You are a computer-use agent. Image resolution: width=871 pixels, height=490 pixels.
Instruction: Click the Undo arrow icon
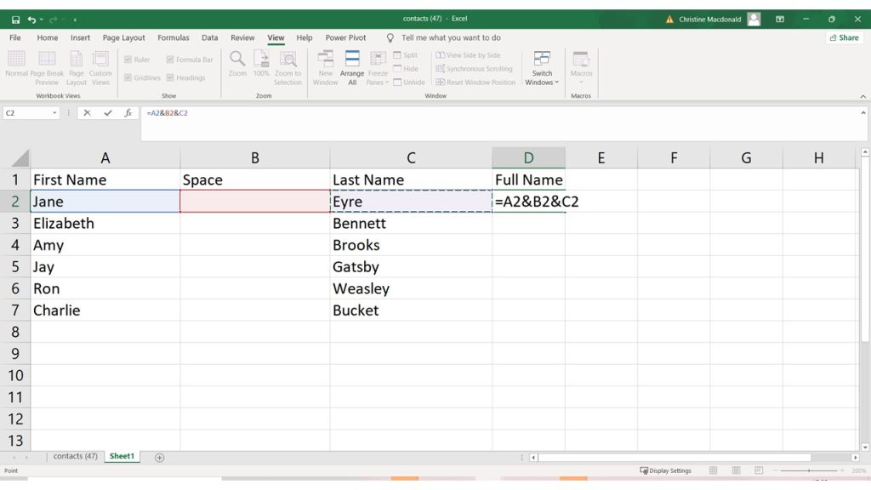pyautogui.click(x=32, y=19)
